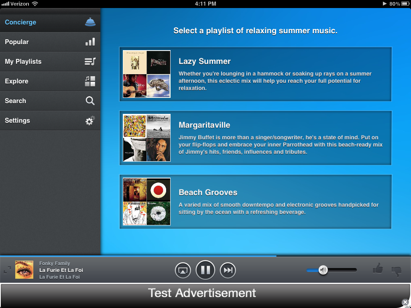
Task: Click the heading Select a playlist of relaxing summer music
Action: click(x=255, y=30)
